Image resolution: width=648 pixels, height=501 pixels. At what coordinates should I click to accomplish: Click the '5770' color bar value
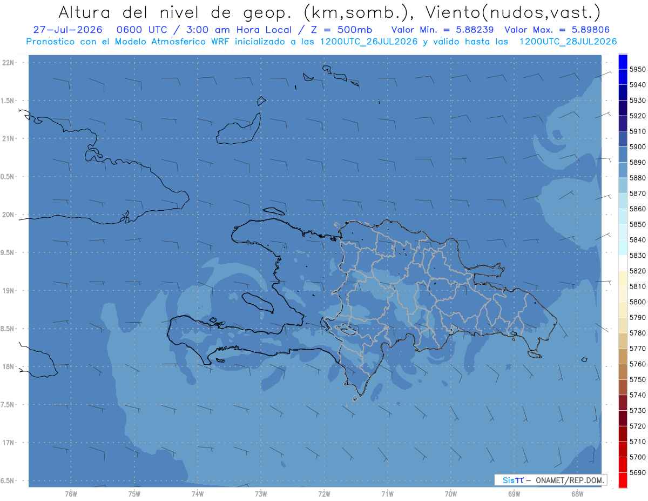[x=637, y=349]
